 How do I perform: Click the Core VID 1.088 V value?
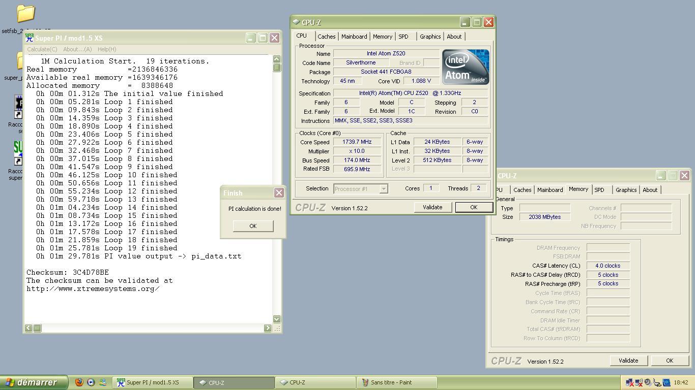422,81
